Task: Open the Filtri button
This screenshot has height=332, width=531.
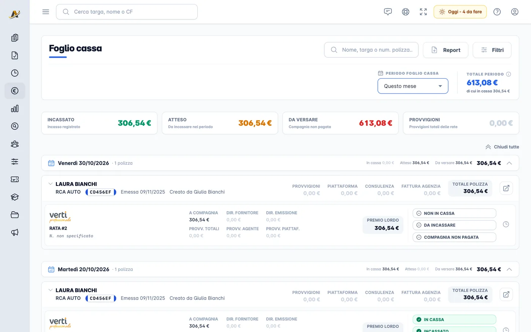Action: pos(492,50)
